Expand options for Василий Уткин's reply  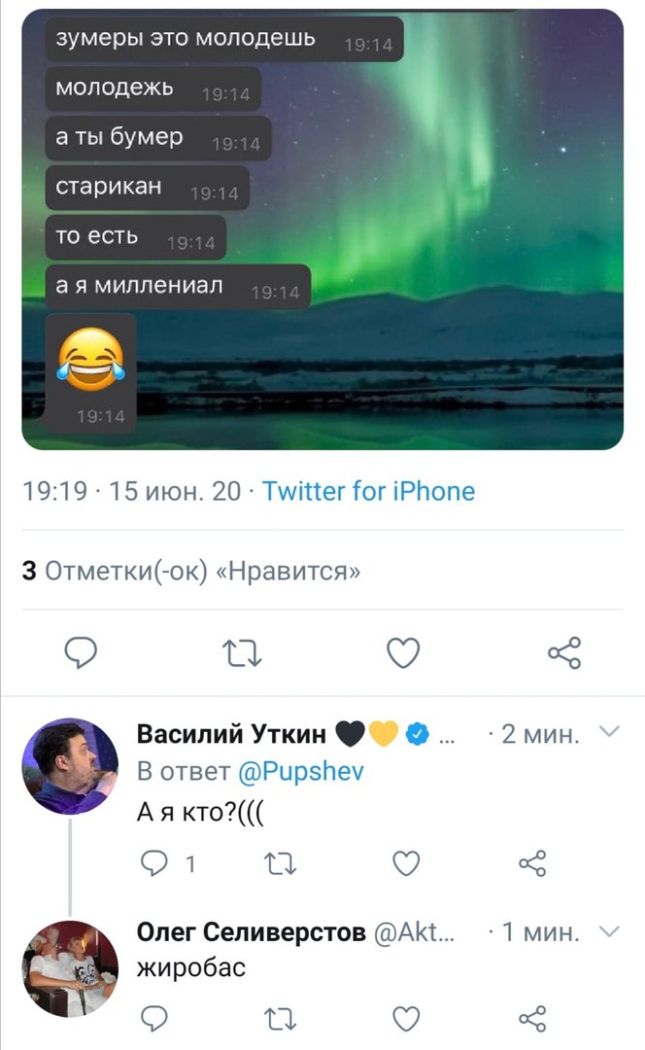(x=610, y=732)
